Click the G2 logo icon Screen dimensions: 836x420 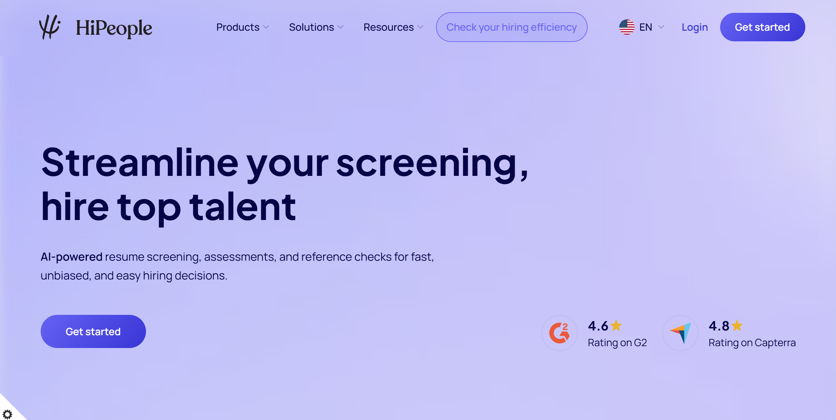click(x=559, y=333)
